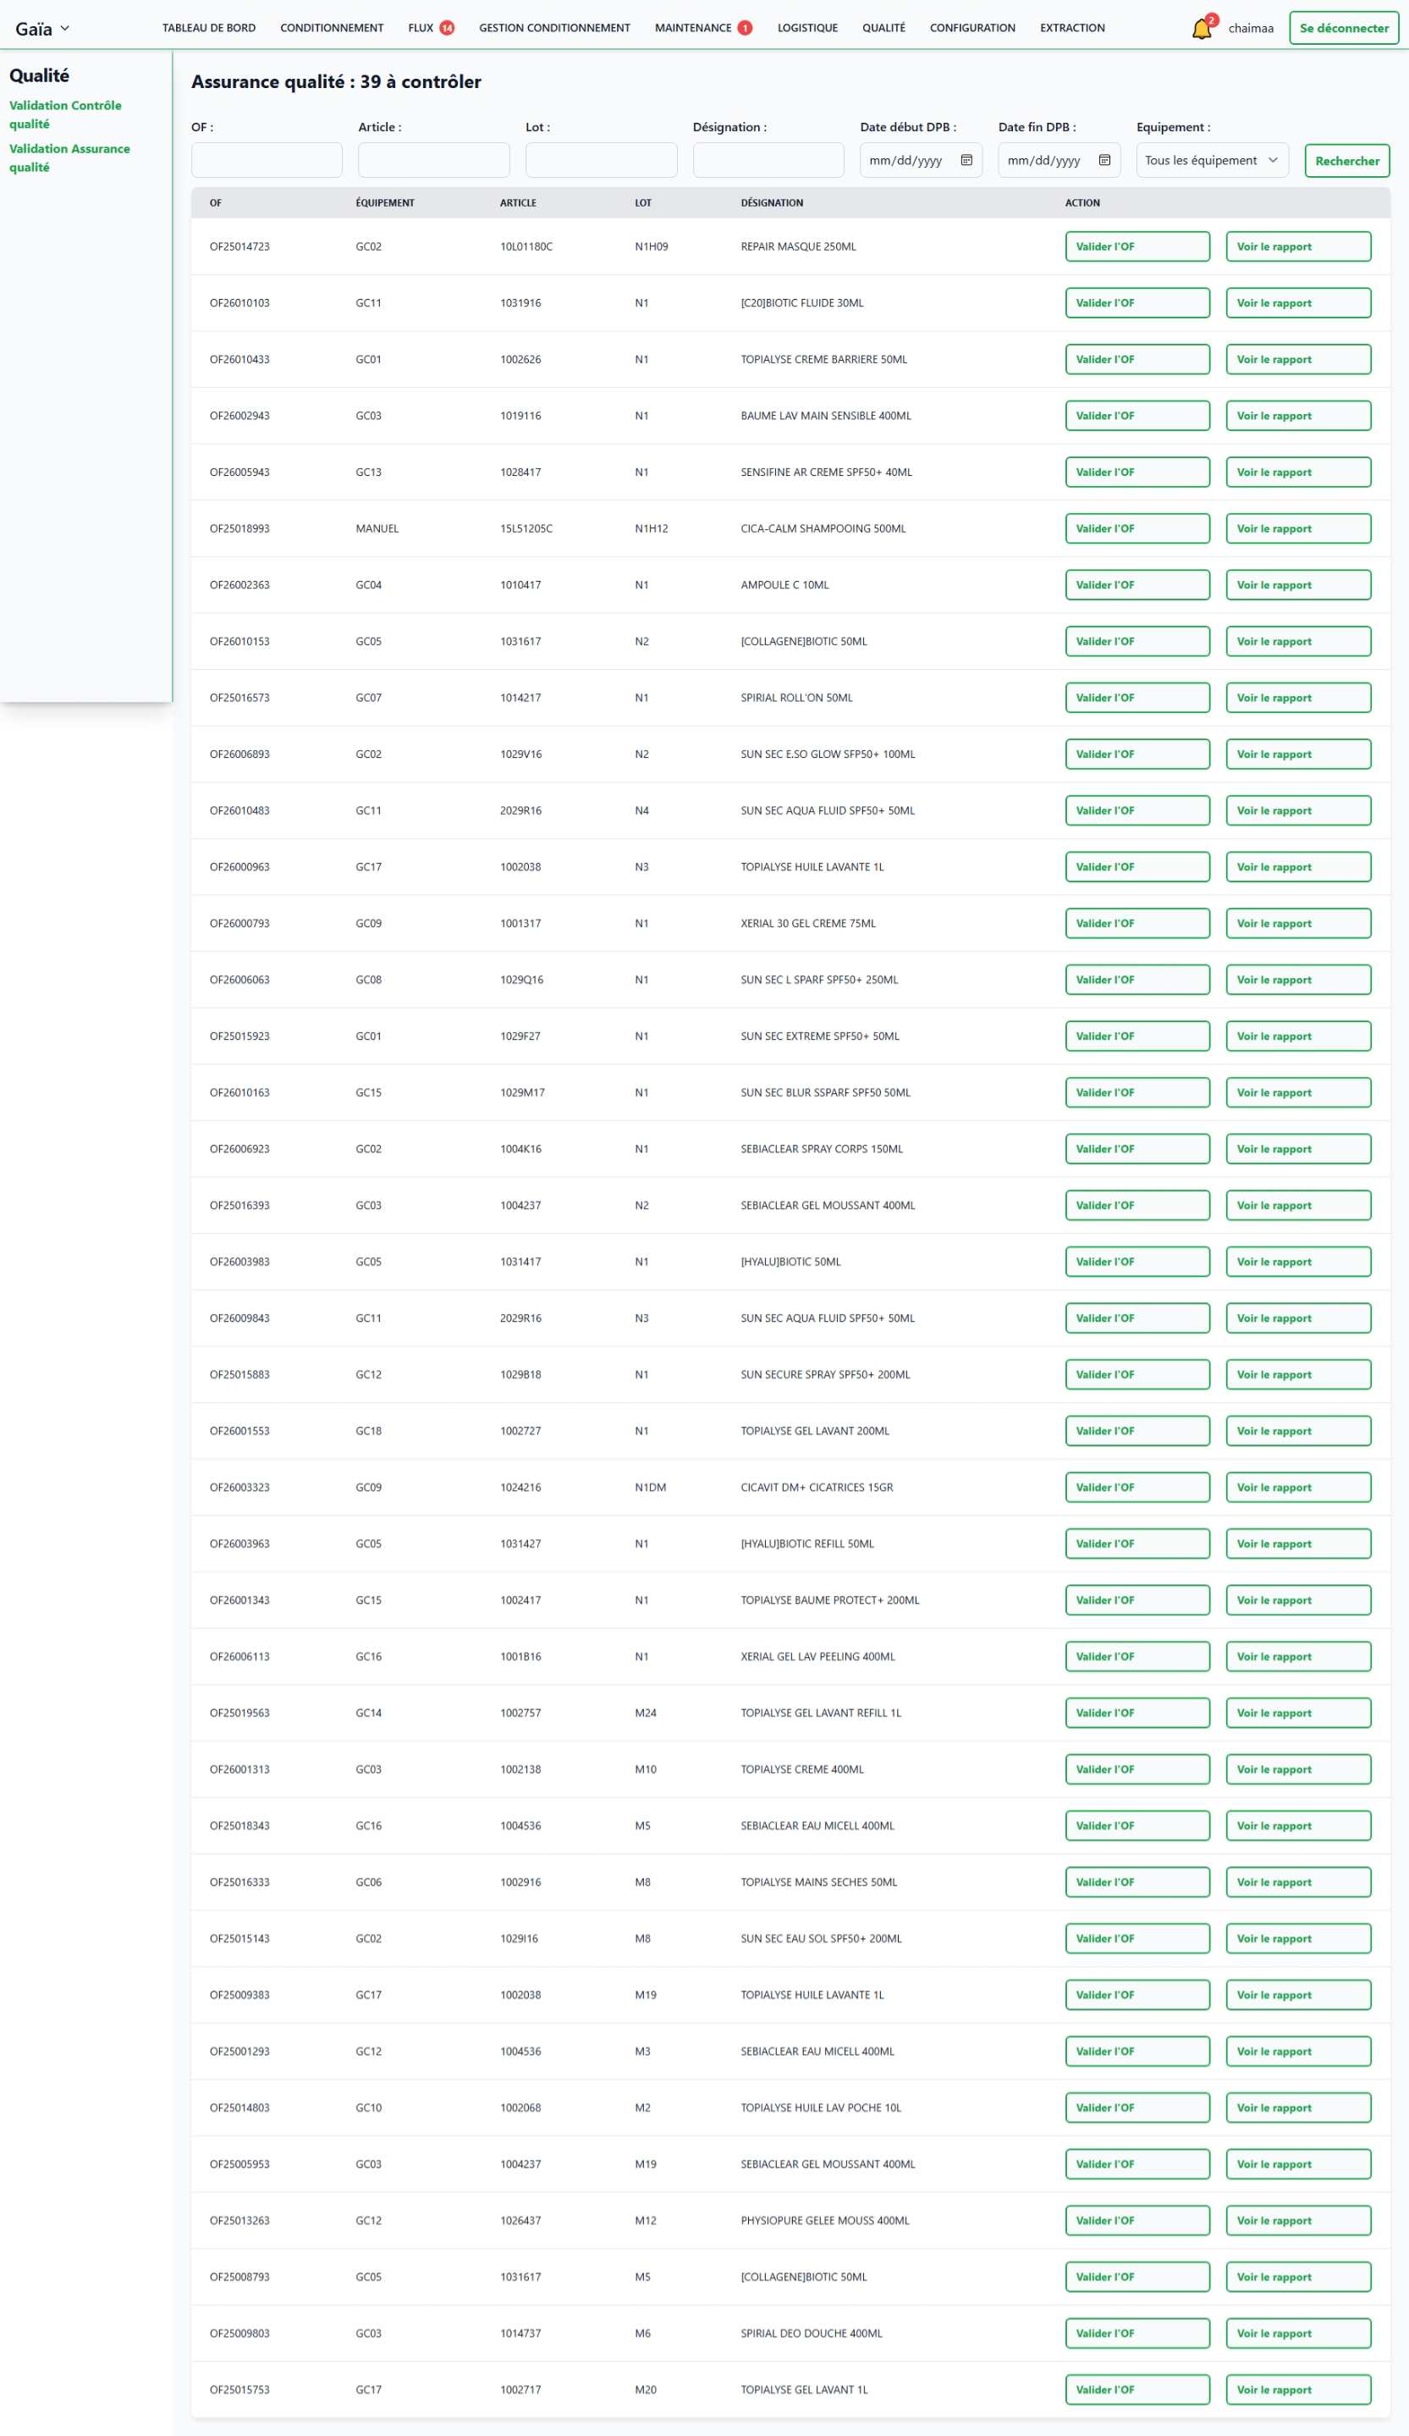Image resolution: width=1409 pixels, height=2436 pixels.
Task: View report for OF26010103
Action: [x=1298, y=302]
